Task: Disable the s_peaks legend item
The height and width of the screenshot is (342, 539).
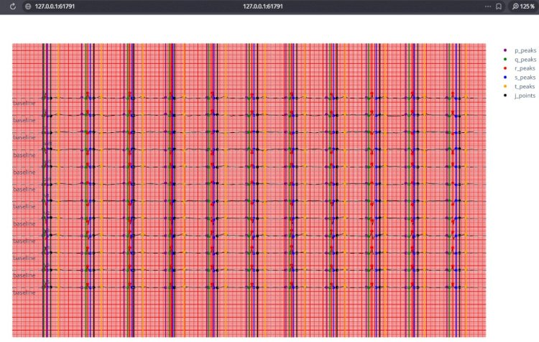Action: coord(520,77)
